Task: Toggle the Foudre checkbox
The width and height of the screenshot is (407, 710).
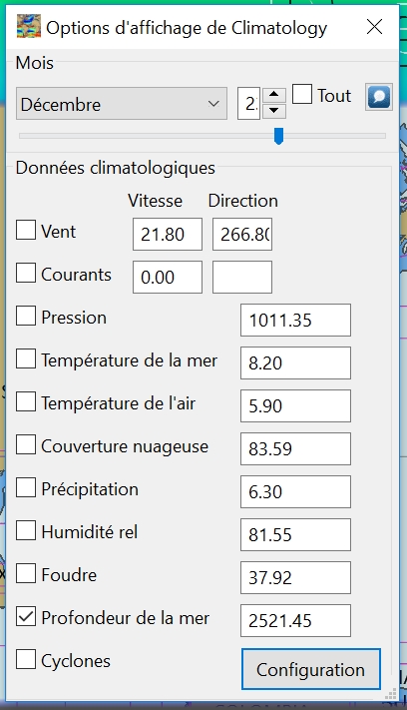Action: 26,573
